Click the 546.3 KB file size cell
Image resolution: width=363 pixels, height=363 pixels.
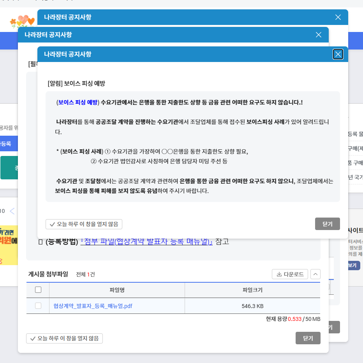[x=252, y=306]
